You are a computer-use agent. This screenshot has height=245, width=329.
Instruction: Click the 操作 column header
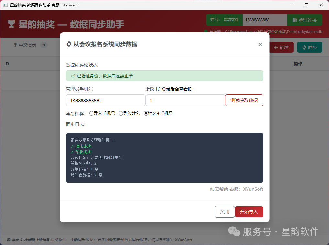point(298,64)
